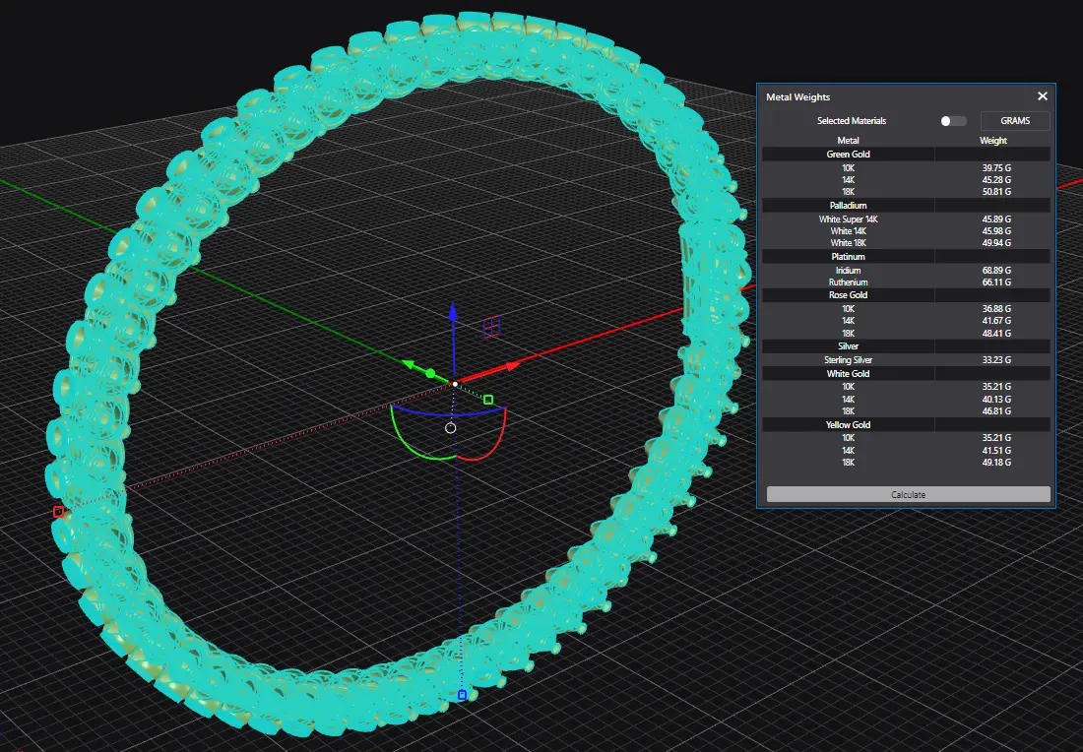Click the blue Z-axis move arrow
The image size is (1083, 752).
coord(452,313)
